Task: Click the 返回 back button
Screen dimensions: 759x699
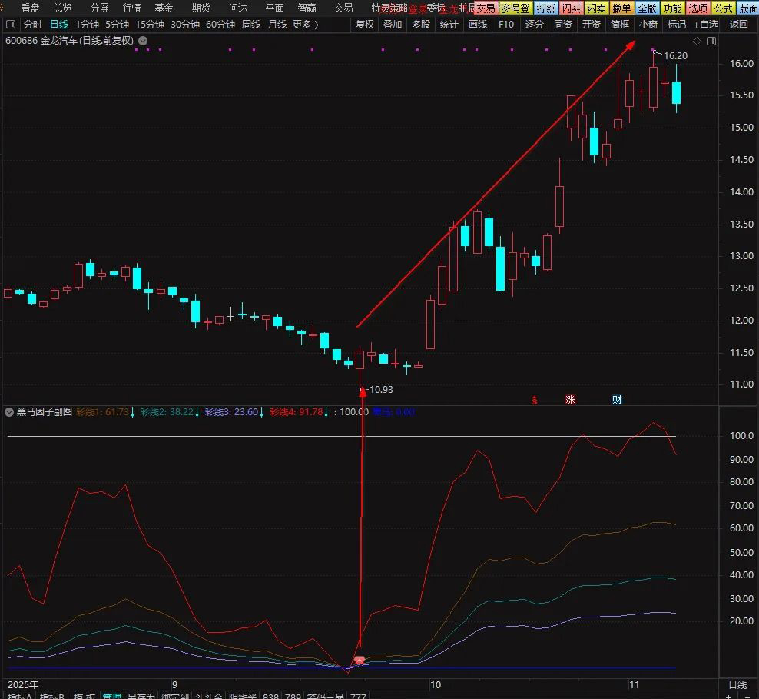Action: click(738, 25)
